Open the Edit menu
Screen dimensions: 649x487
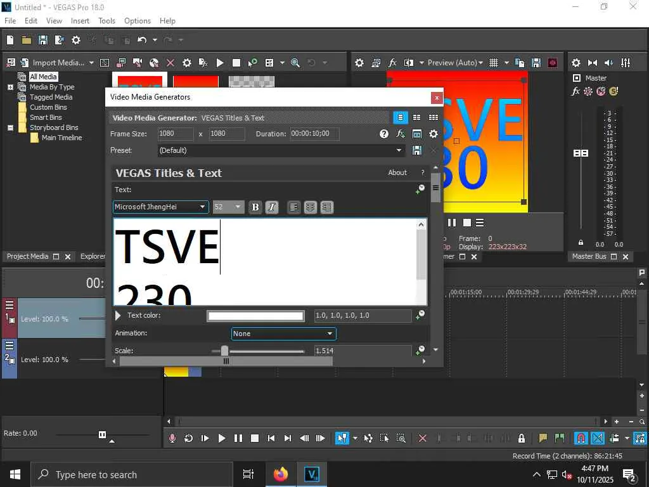(x=30, y=21)
